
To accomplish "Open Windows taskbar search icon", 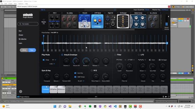I will tap(60, 106).
